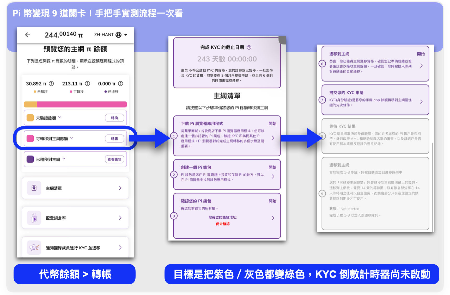450x295 pixels.
Task: Click the red 尚未確認 wallet status text
Action: [223, 224]
